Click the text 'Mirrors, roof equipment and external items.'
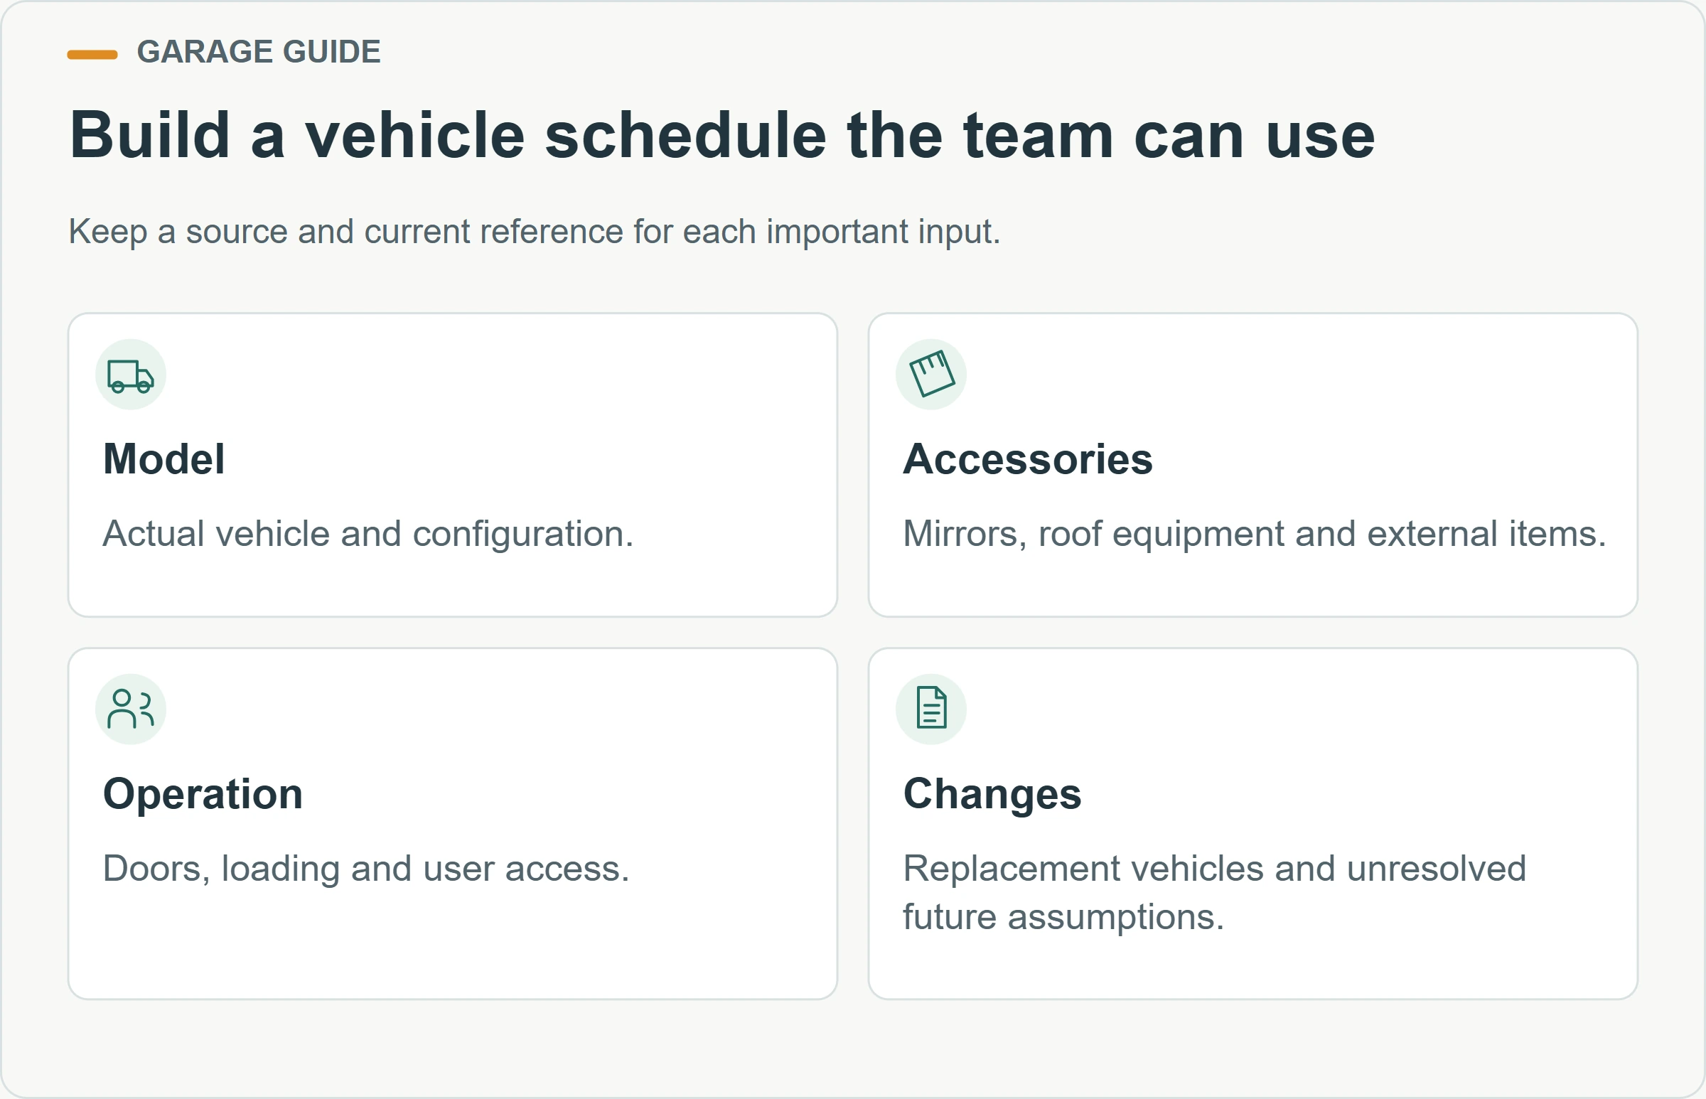Viewport: 1706px width, 1099px height. point(1255,534)
